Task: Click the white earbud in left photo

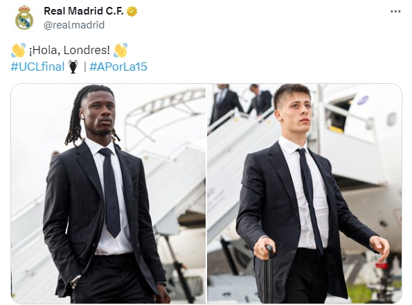Action: tap(82, 115)
